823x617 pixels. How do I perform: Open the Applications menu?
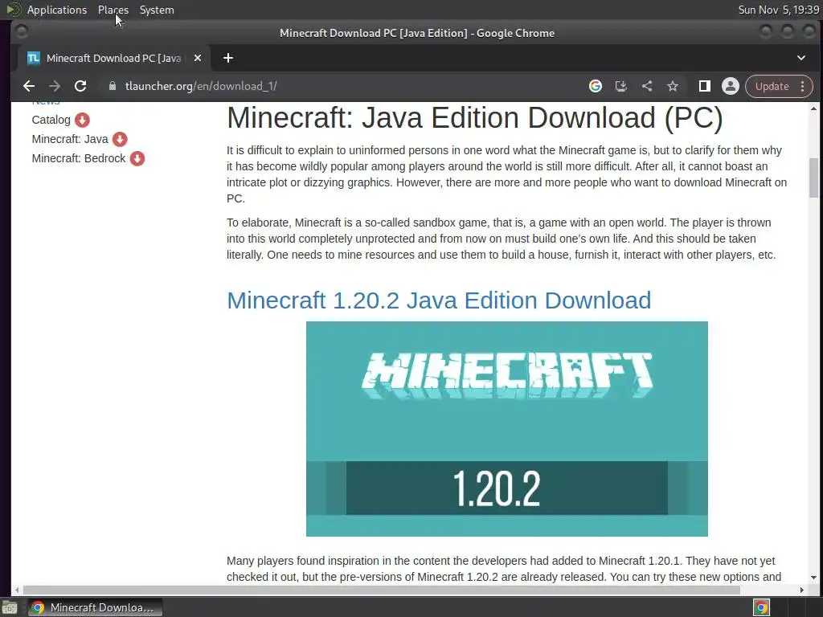[57, 10]
